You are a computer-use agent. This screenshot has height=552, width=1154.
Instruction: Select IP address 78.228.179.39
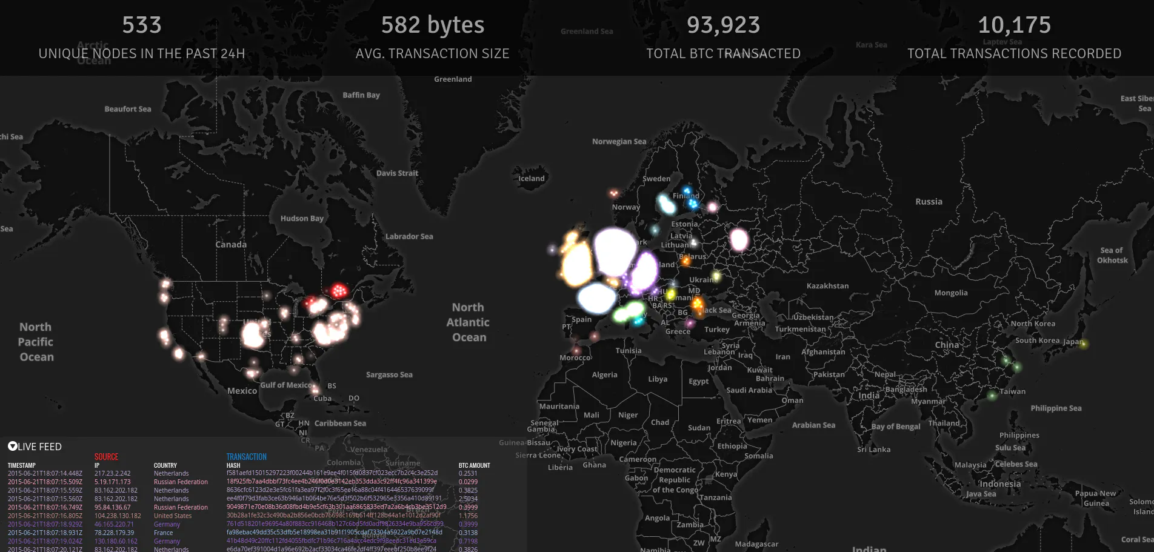(x=114, y=533)
